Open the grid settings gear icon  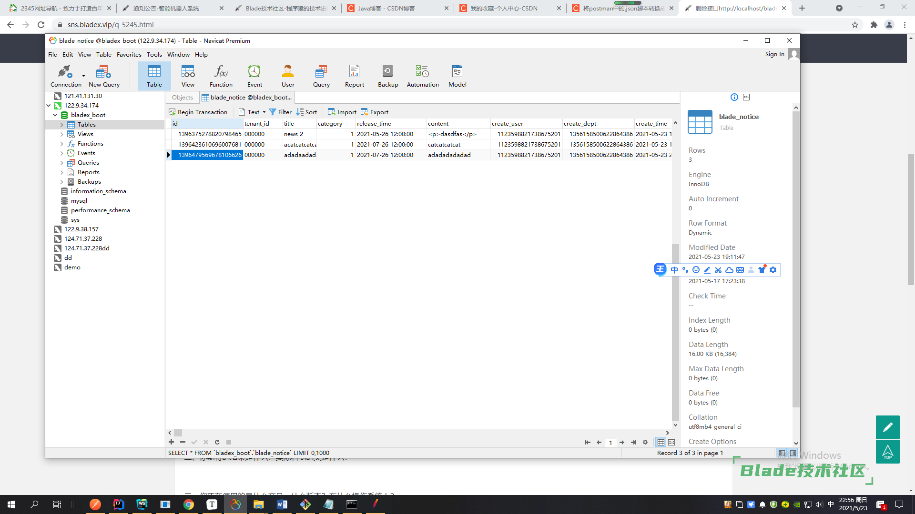(645, 443)
